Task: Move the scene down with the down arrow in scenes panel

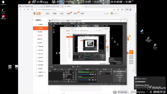Action: pos(57,81)
